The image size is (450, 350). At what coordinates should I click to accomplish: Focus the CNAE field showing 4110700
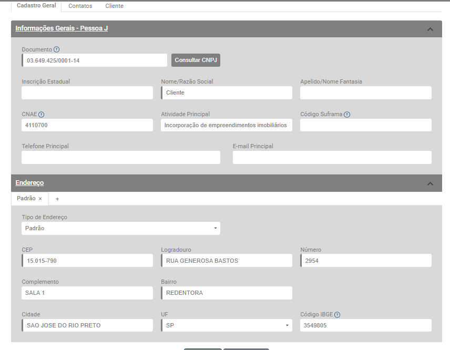tap(87, 125)
